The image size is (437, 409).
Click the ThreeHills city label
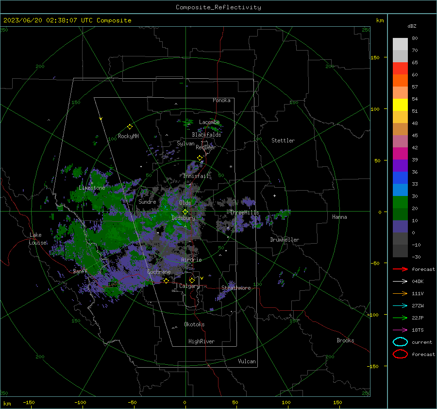point(244,213)
